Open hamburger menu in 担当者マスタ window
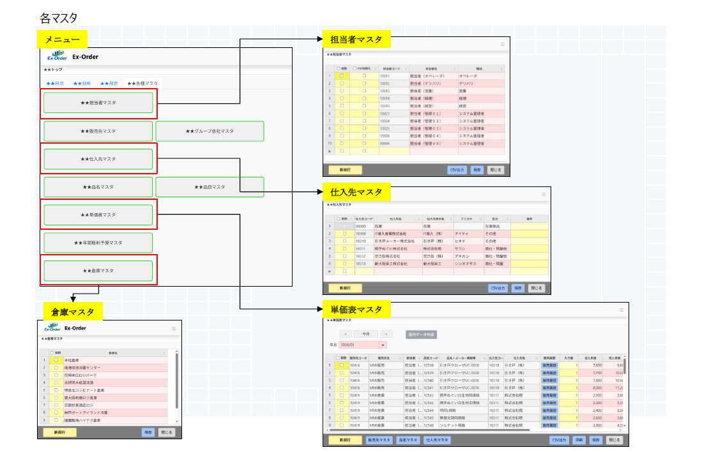This screenshot has width=702, height=452. [503, 44]
